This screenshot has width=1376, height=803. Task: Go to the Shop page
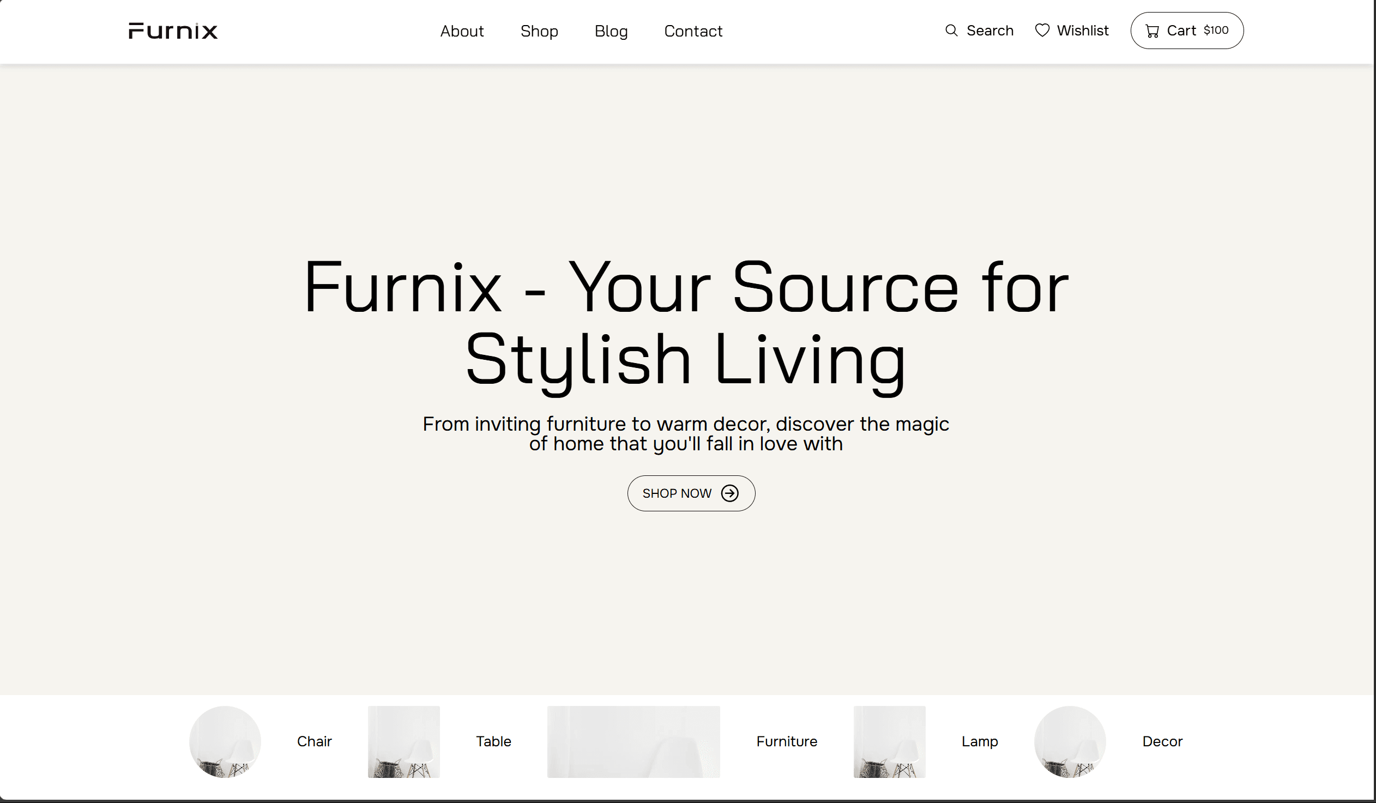coord(539,31)
